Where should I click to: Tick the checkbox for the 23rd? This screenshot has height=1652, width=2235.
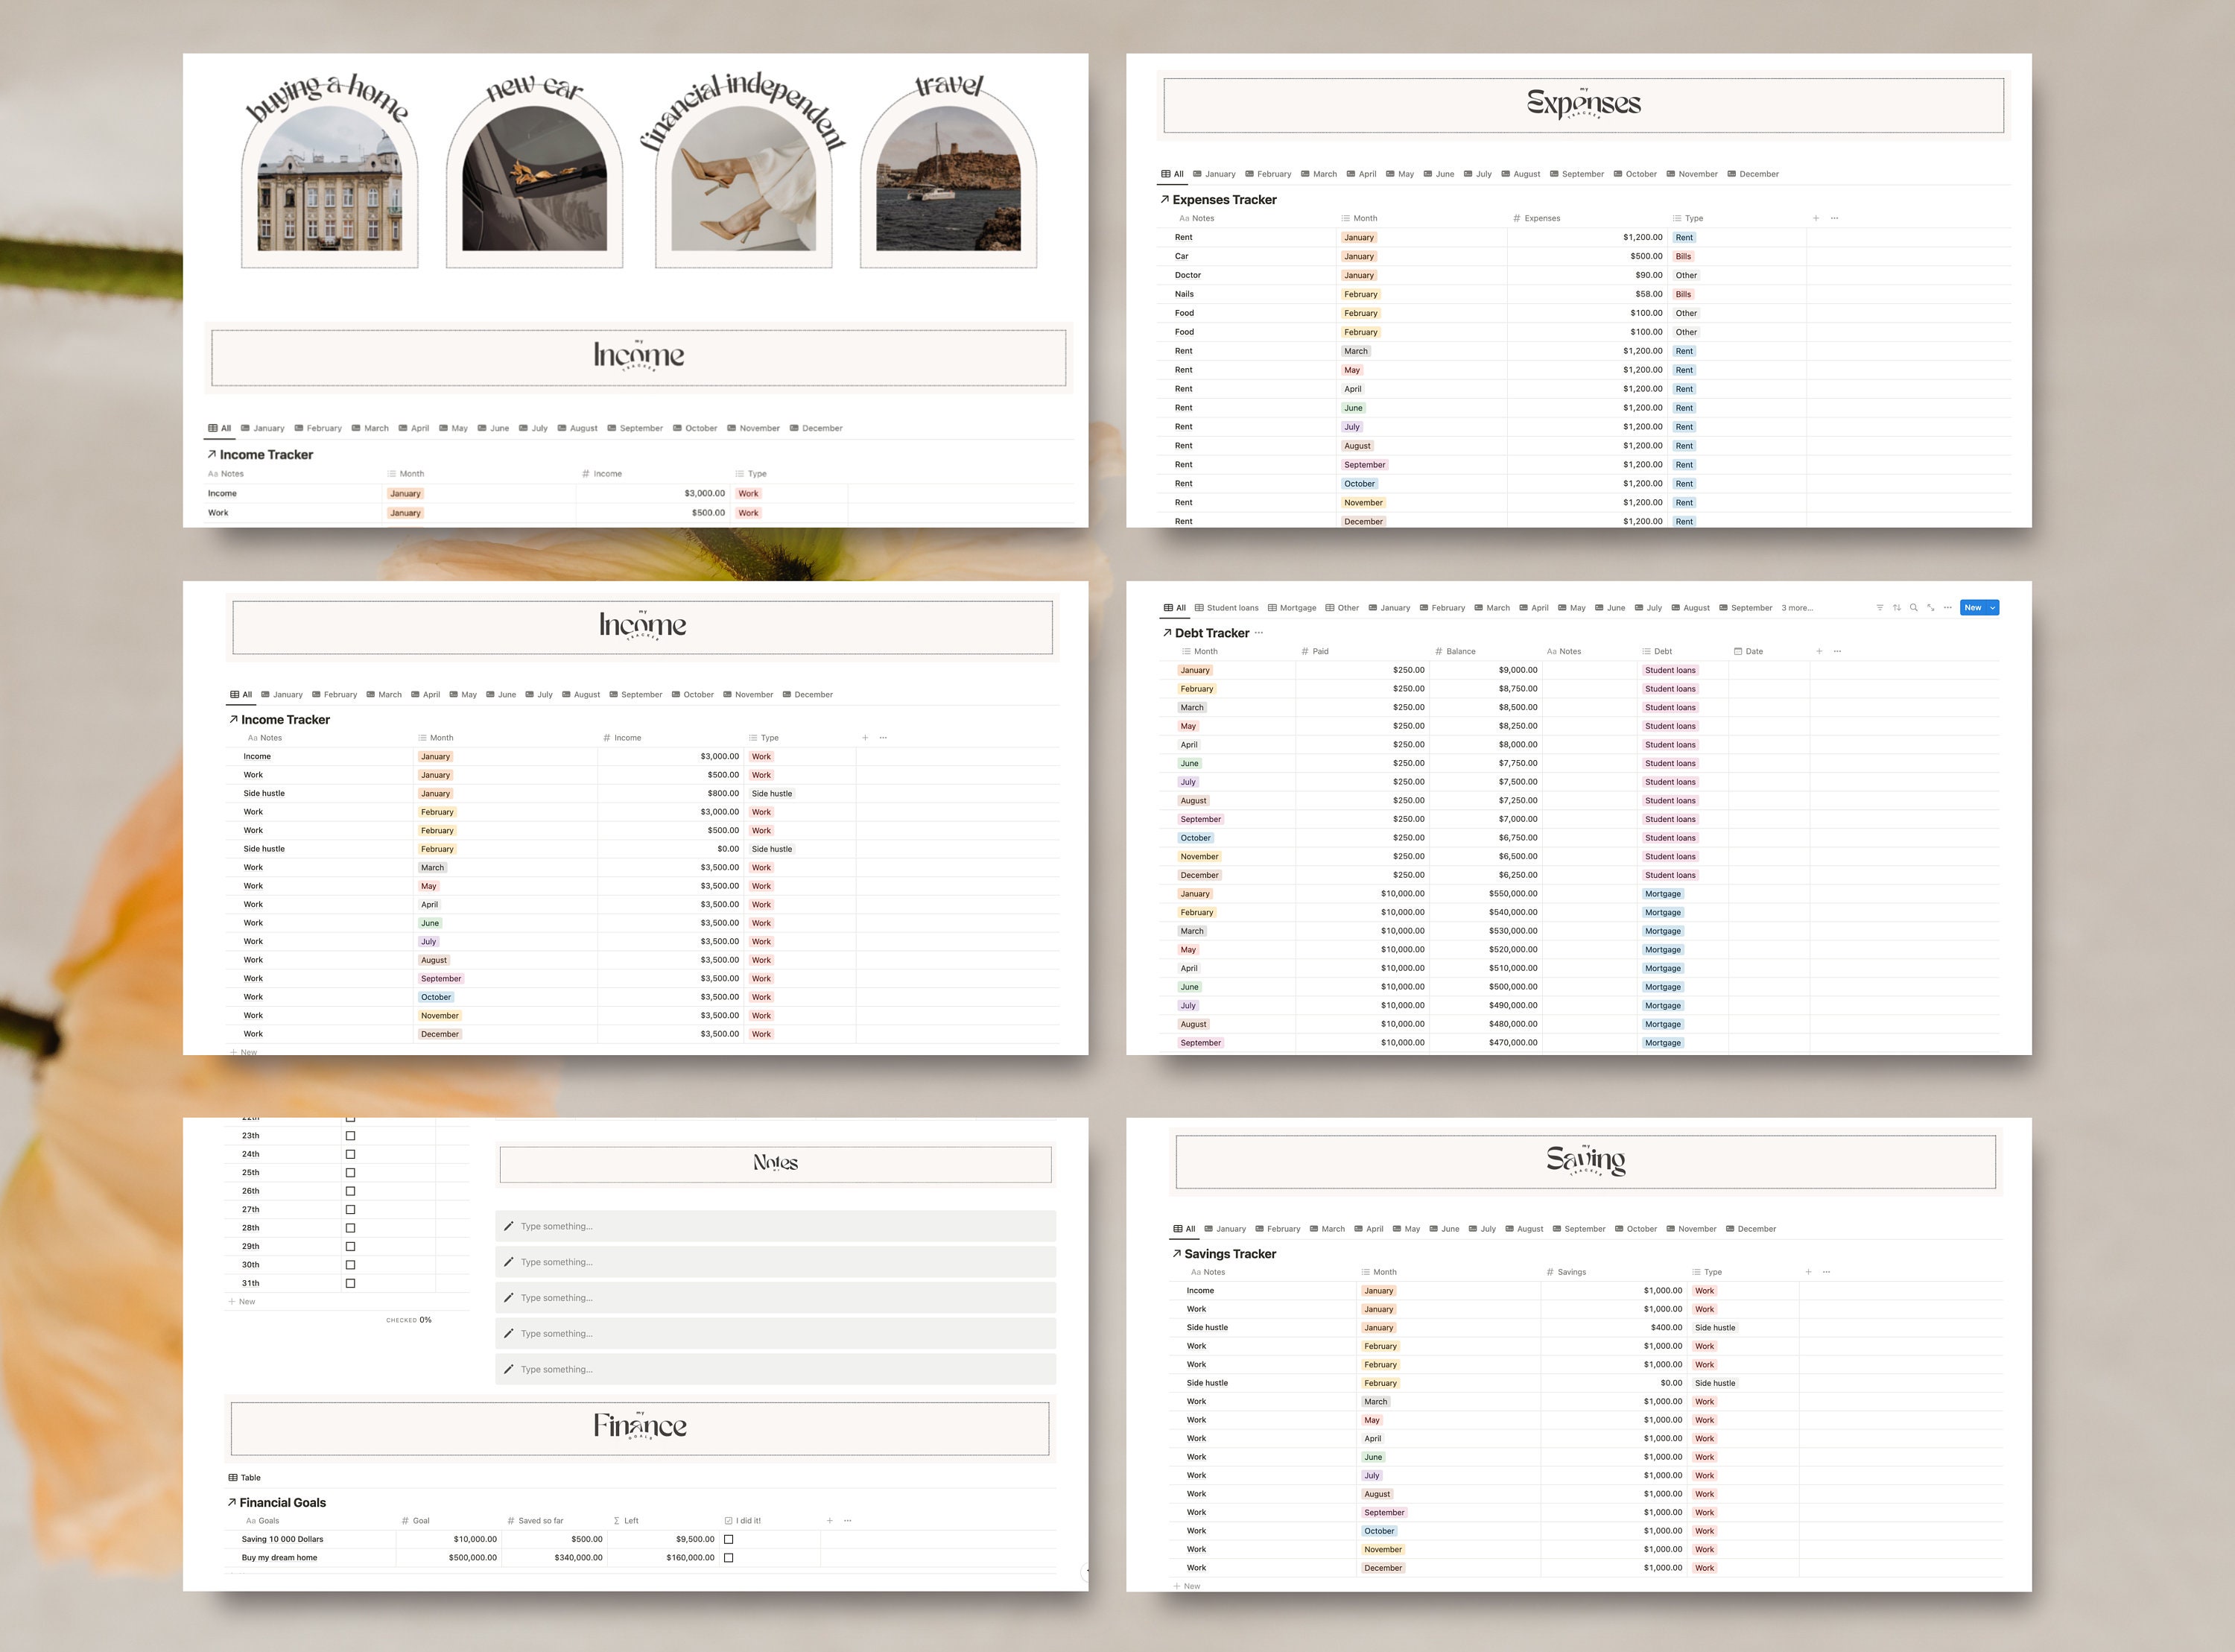coord(351,1136)
